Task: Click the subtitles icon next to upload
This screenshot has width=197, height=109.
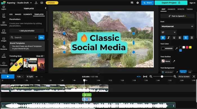Action: (x=42, y=3)
